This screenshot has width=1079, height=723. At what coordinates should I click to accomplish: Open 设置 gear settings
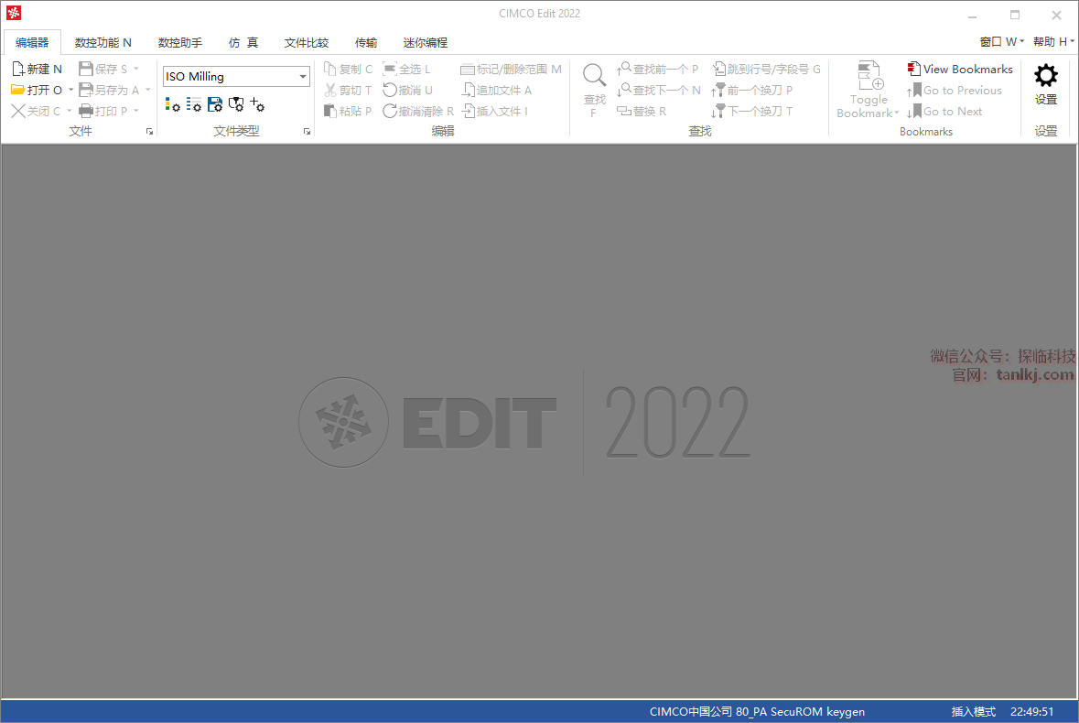[1046, 84]
